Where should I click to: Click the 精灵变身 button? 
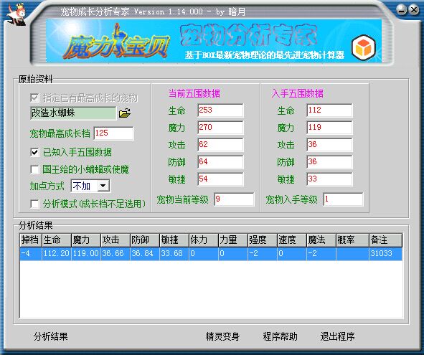(222, 336)
